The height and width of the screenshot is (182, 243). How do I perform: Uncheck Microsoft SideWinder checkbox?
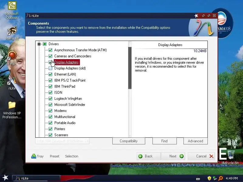(x=50, y=105)
